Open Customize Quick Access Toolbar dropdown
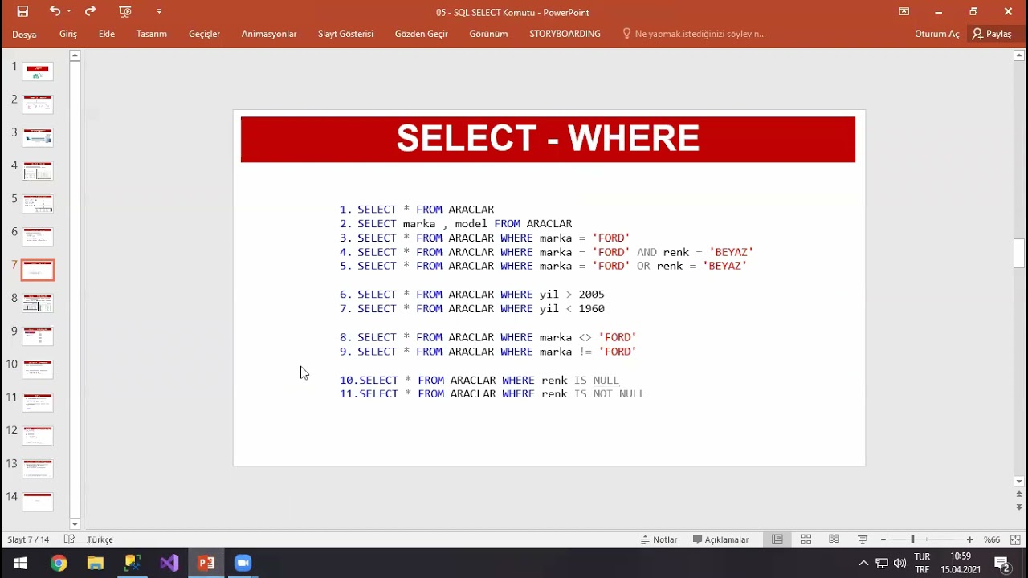This screenshot has width=1028, height=578. (x=159, y=12)
